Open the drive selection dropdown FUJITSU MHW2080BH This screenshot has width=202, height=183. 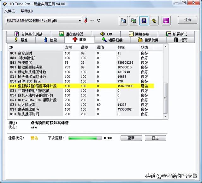44,20
